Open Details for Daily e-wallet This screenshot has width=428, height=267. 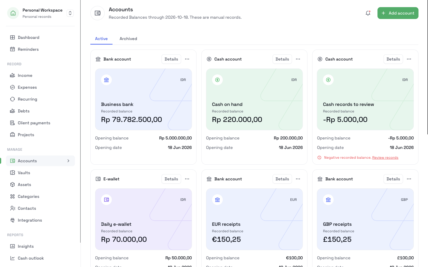click(171, 179)
